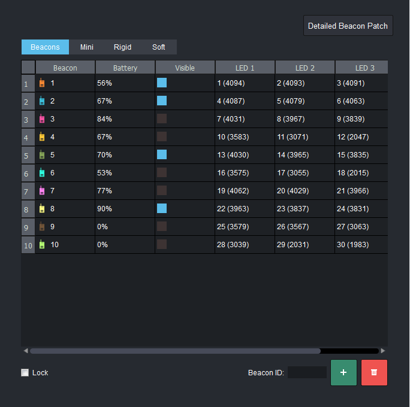Image resolution: width=410 pixels, height=407 pixels.
Task: Click the pink beacon 3 icon
Action: coord(42,119)
